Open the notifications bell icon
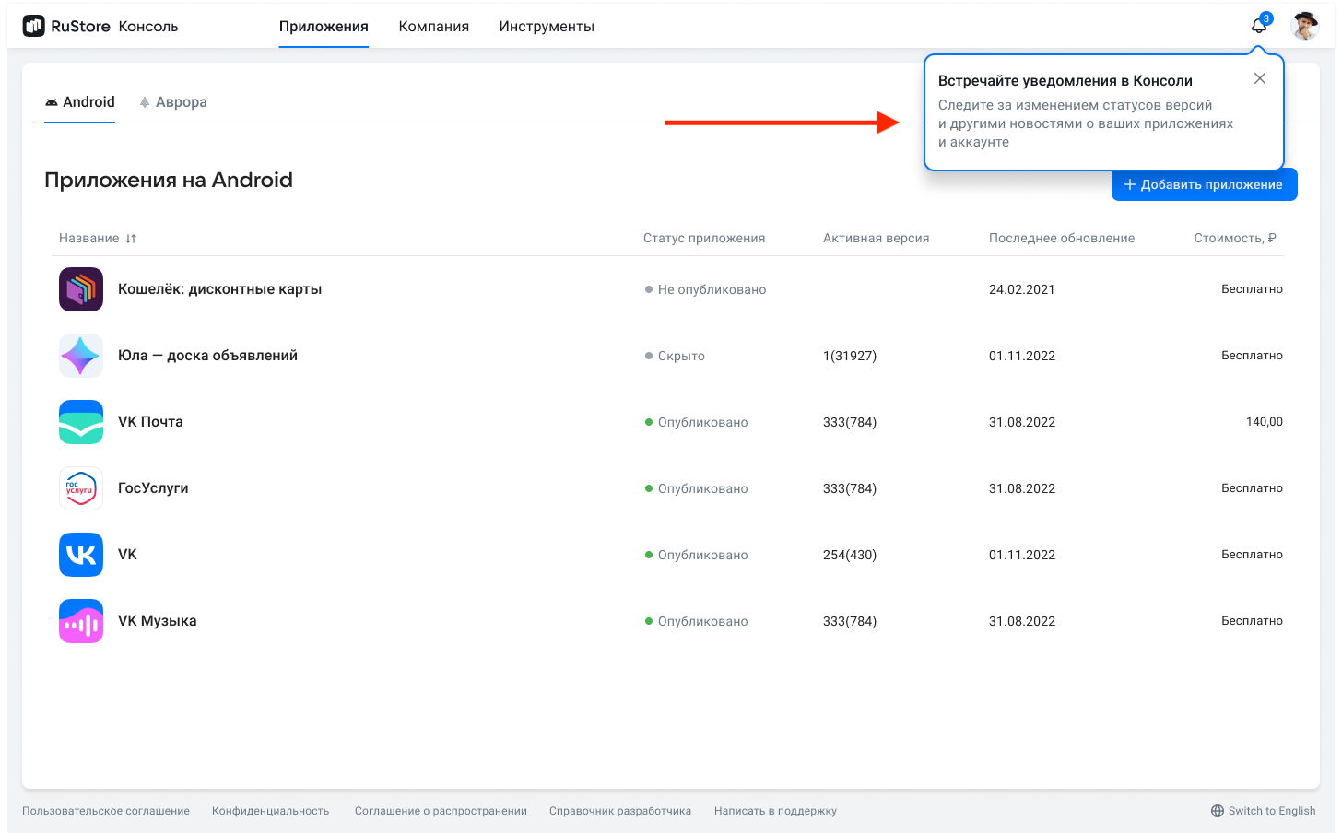Viewport: 1342px width, 833px height. [x=1259, y=26]
